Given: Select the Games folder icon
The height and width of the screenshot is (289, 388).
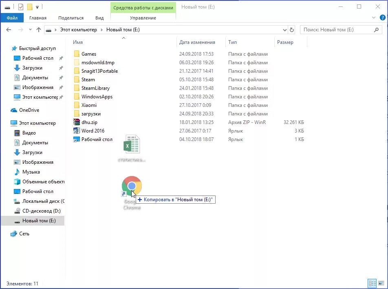Looking at the screenshot, I should coord(77,54).
